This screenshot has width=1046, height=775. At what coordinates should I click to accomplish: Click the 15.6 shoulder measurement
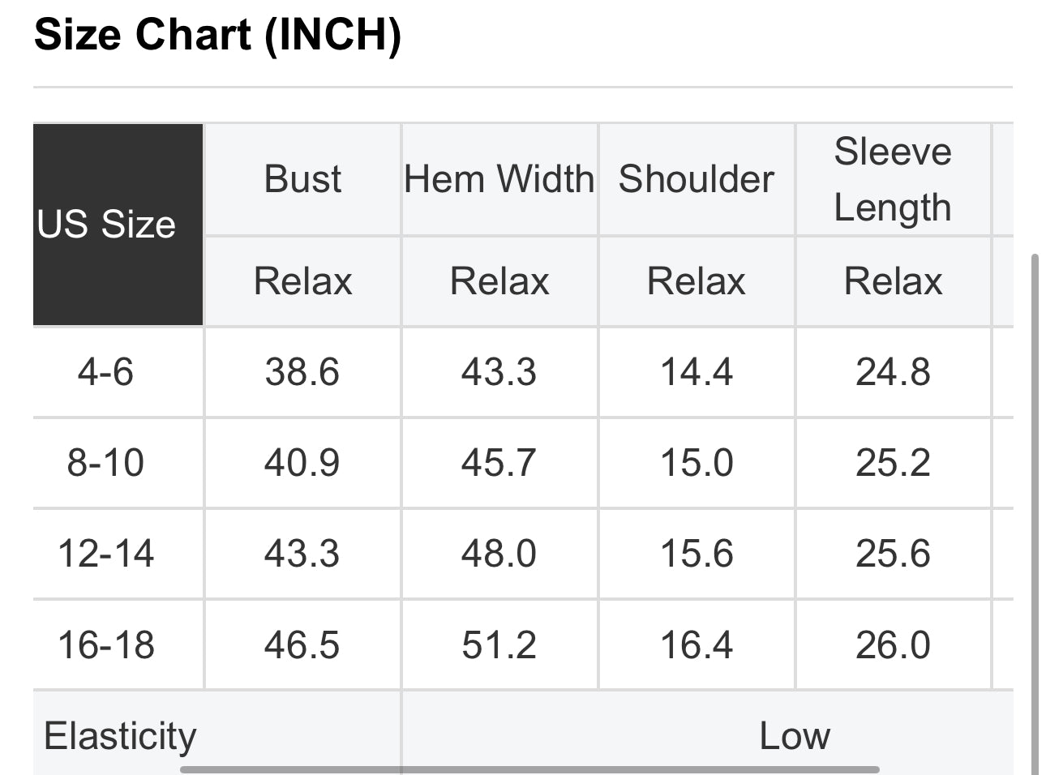[x=697, y=554]
